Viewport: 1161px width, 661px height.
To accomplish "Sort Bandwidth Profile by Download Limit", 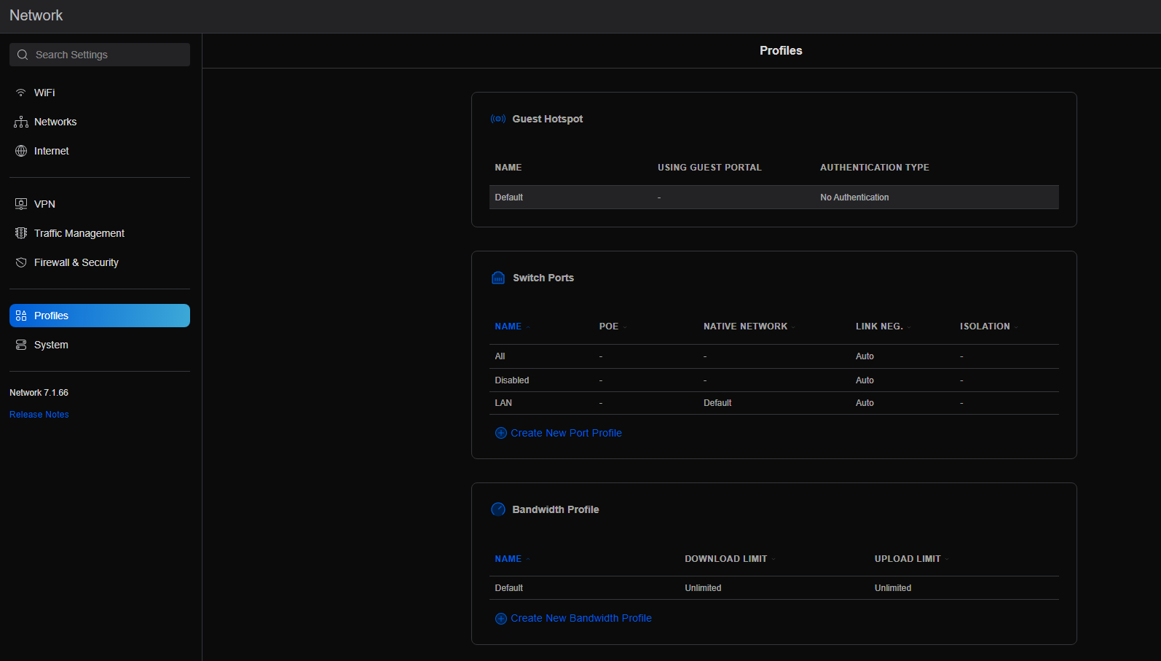I will point(725,559).
